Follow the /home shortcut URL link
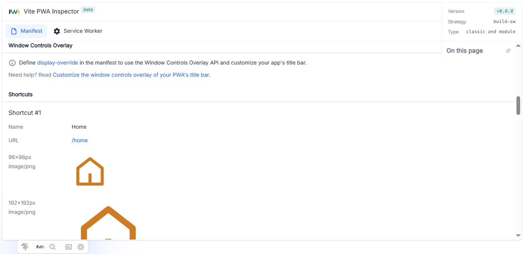 pos(80,141)
